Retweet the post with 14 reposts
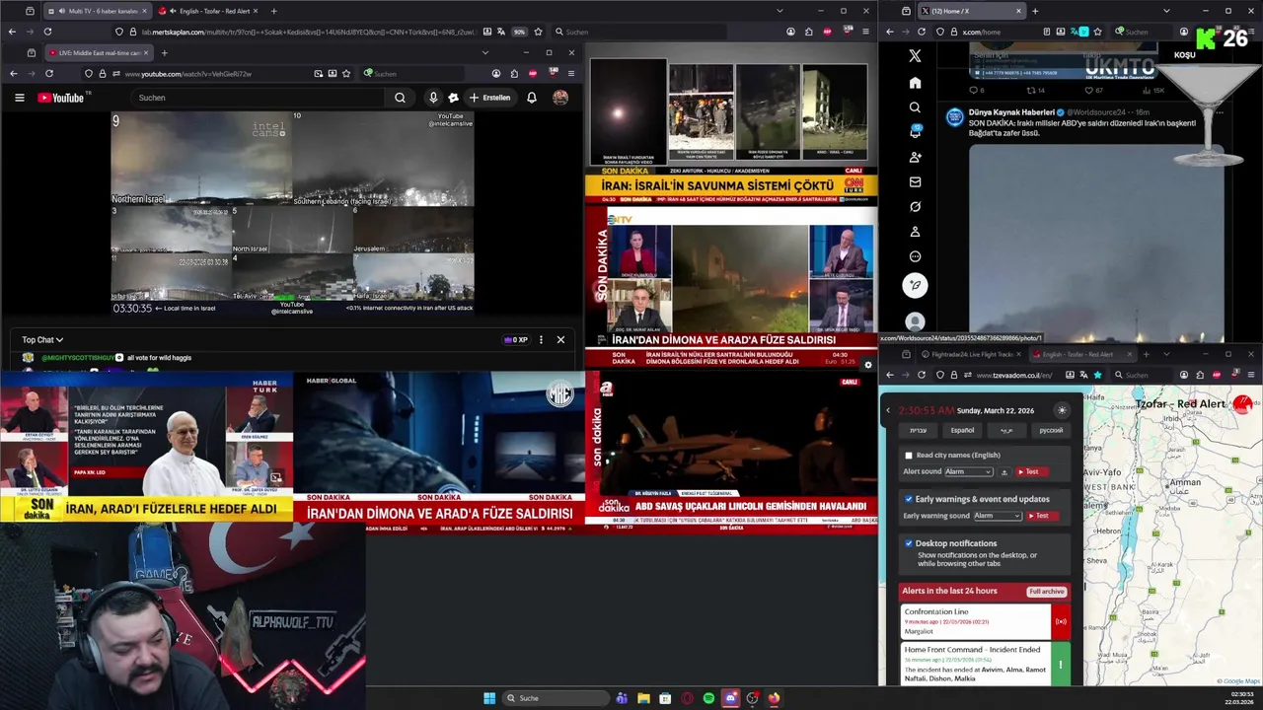This screenshot has height=710, width=1263. pos(1034,90)
